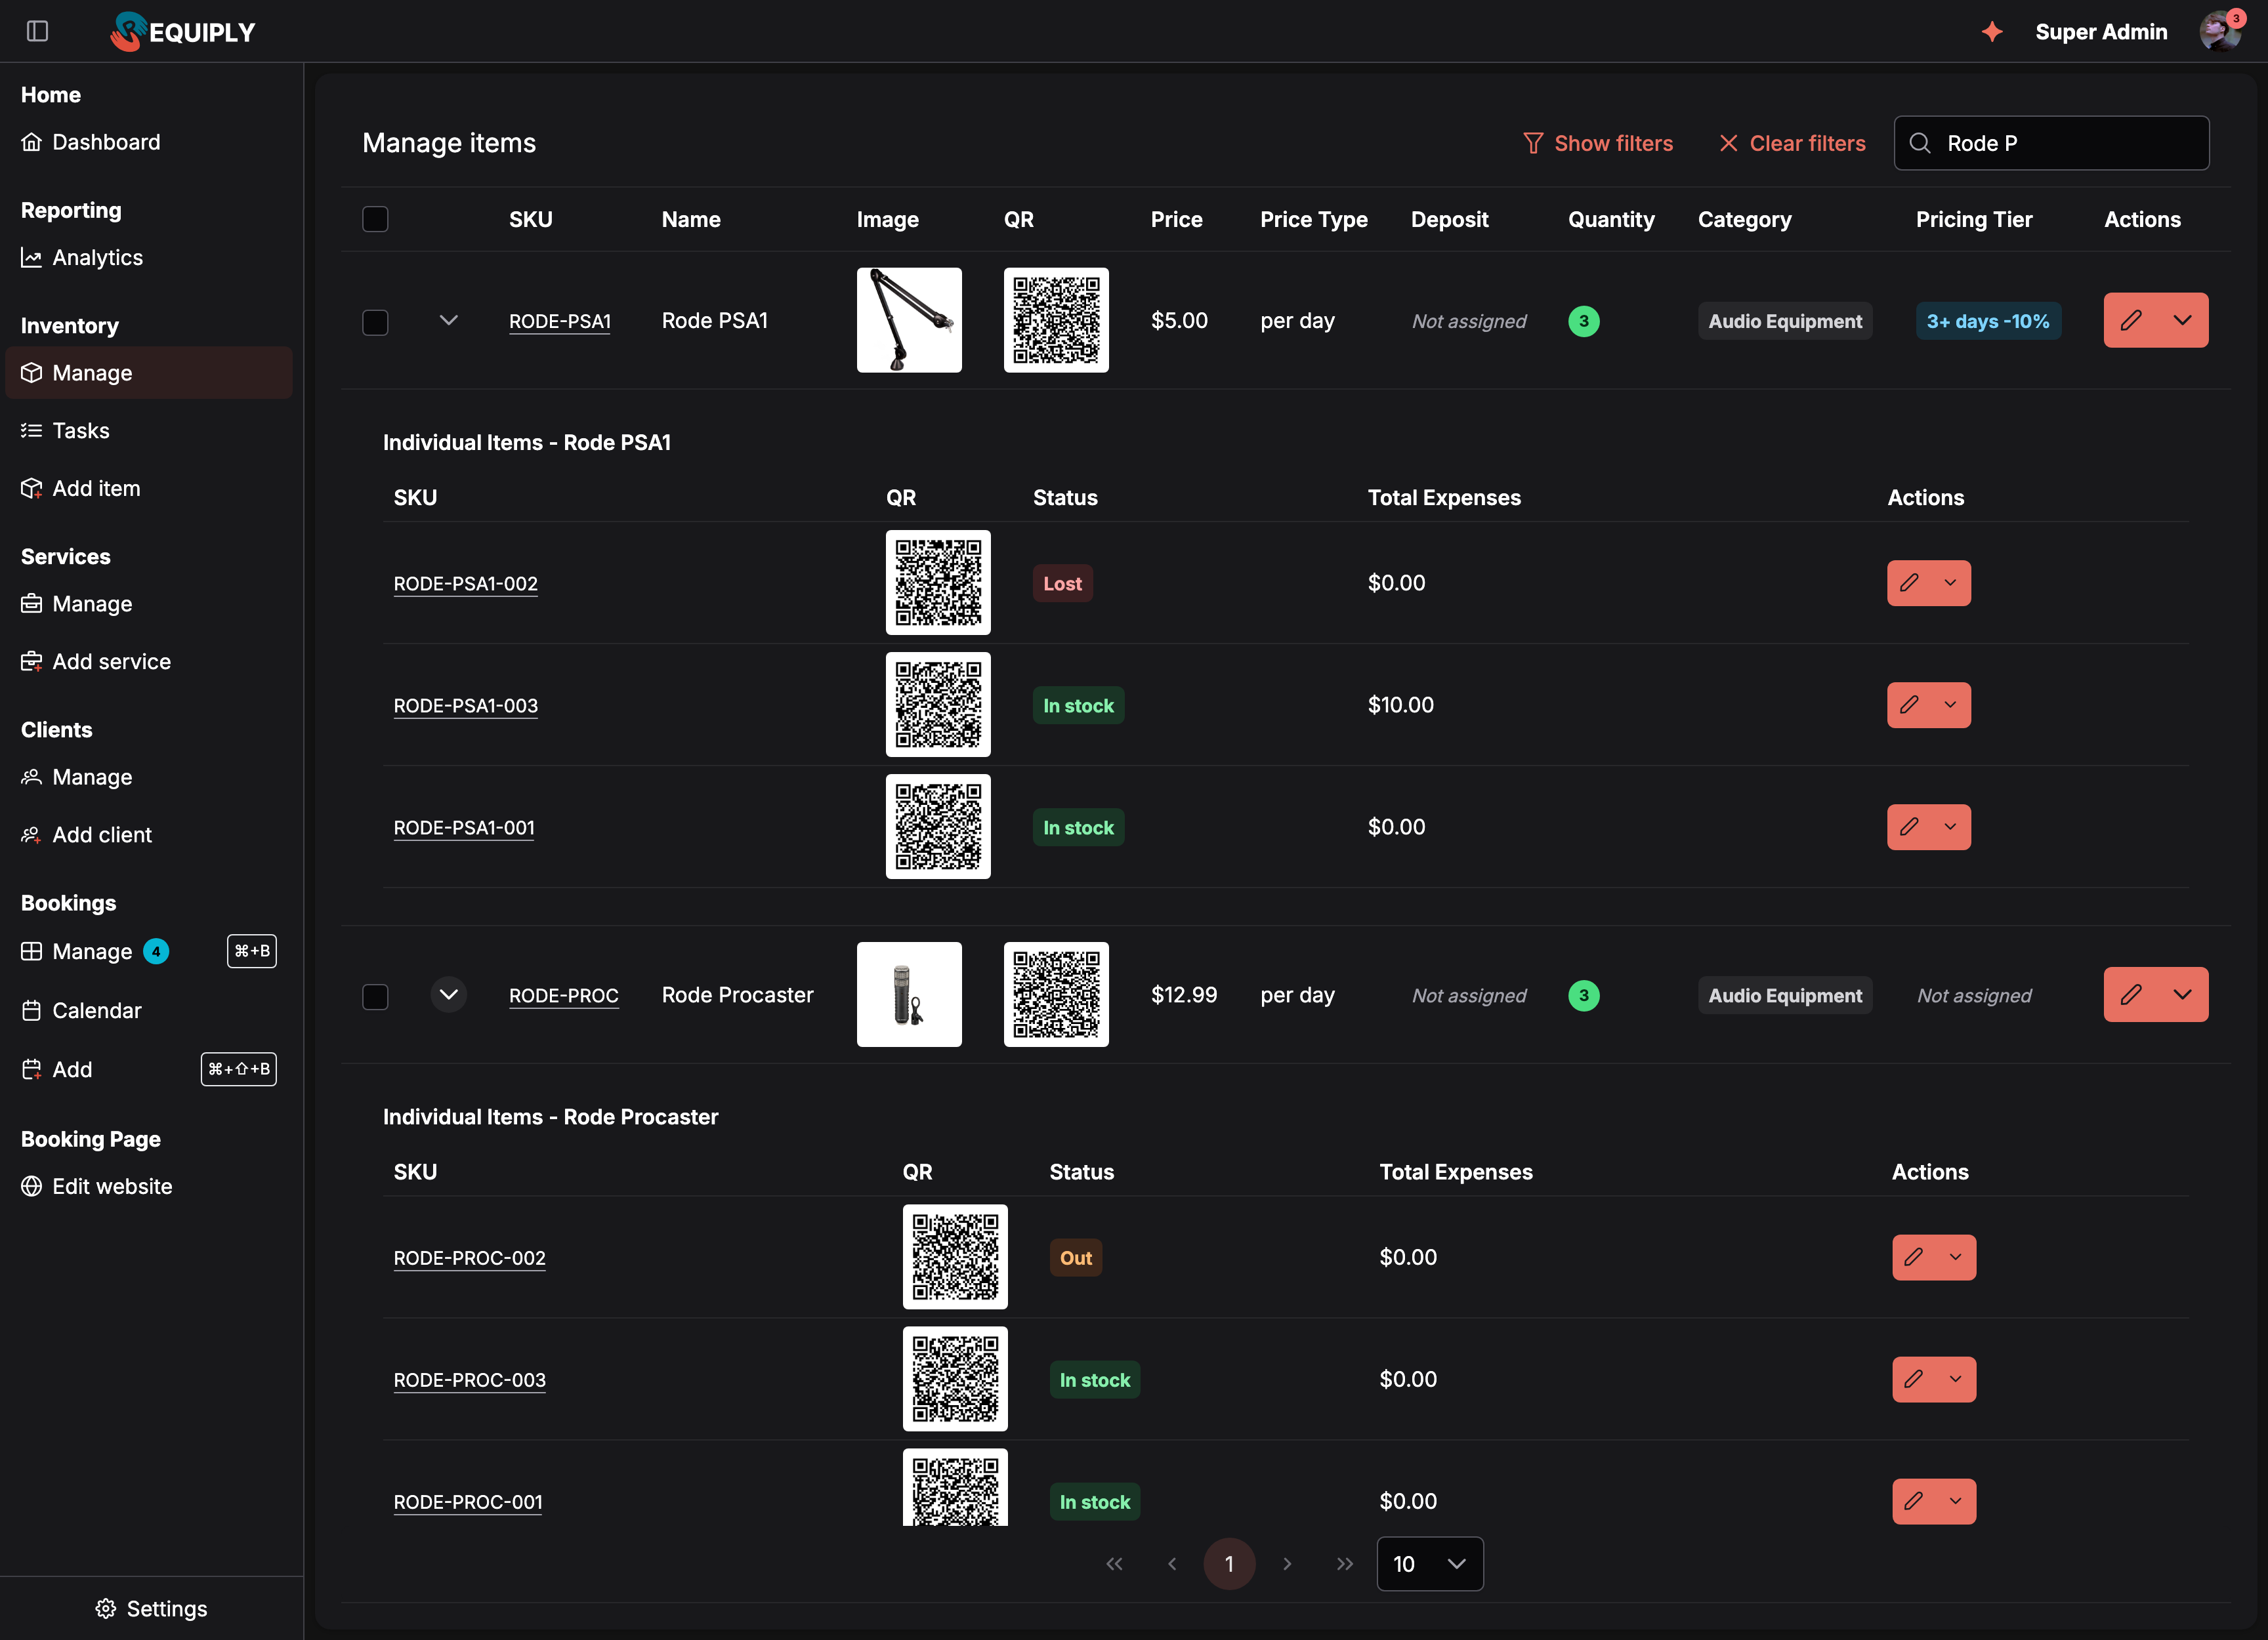Screen dimensions: 2268x1640
Task: Toggle the select-all checkbox in header
Action: coord(375,219)
